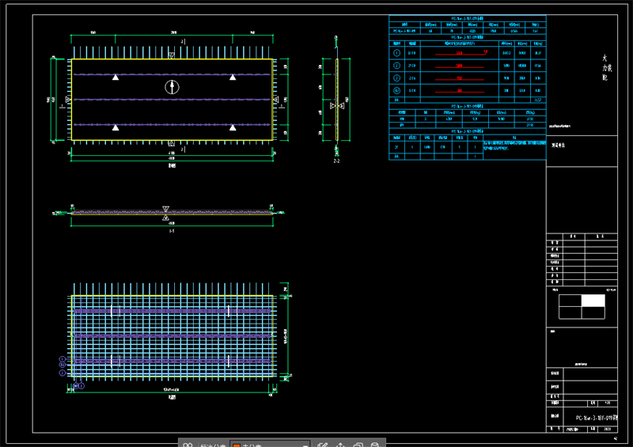Click the top purple rebar tag circle by the reinforcement plan
This screenshot has width=633, height=447.
click(63, 359)
